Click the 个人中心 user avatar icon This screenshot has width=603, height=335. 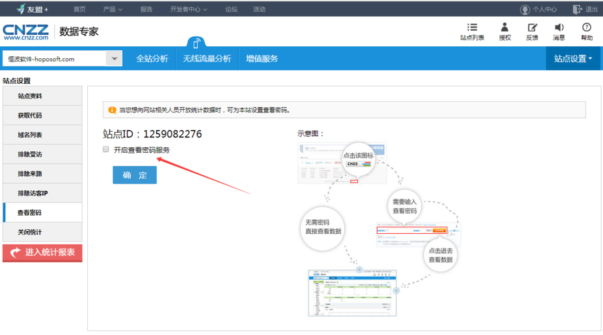click(x=525, y=9)
